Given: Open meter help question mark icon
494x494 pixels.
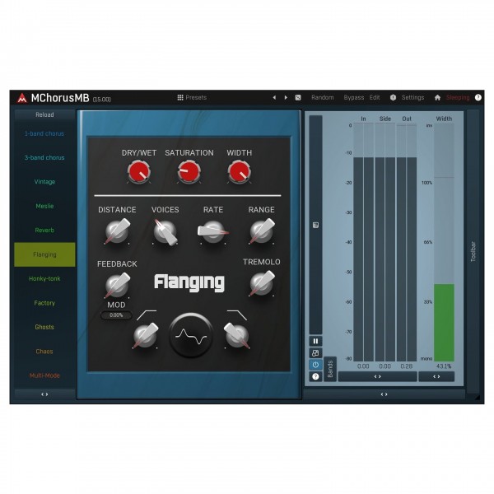Looking at the screenshot, I should pos(315,376).
